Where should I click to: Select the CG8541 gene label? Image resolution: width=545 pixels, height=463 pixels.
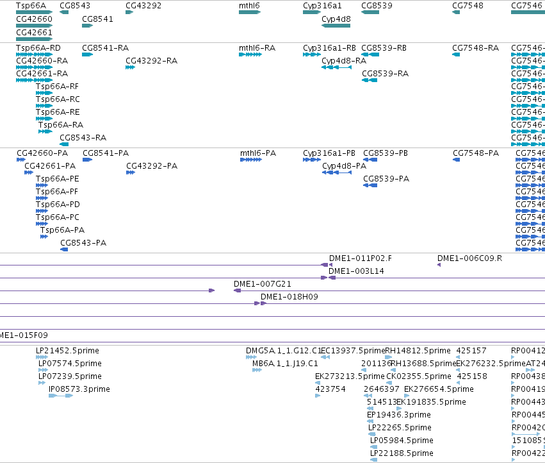(x=97, y=19)
